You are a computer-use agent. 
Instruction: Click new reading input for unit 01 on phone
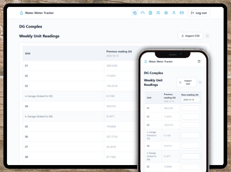pyautogui.click(x=191, y=108)
